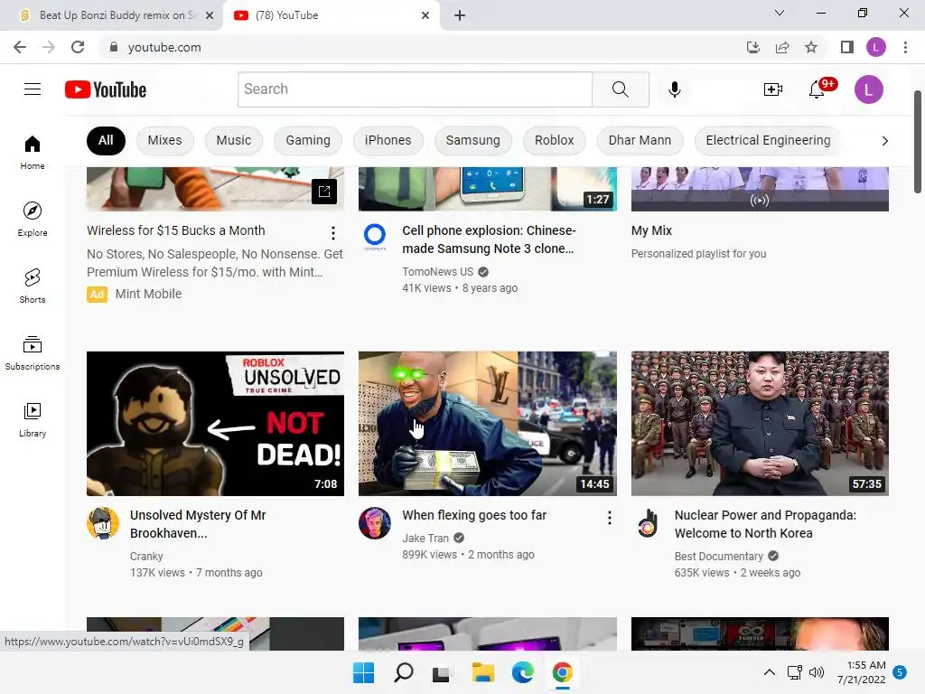
Task: Select the Electrical Engineering chip
Action: coord(768,140)
